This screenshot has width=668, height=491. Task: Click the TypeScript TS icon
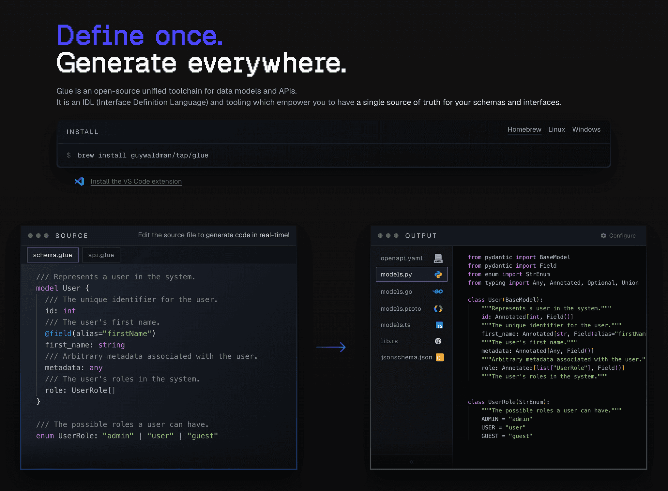tap(439, 325)
